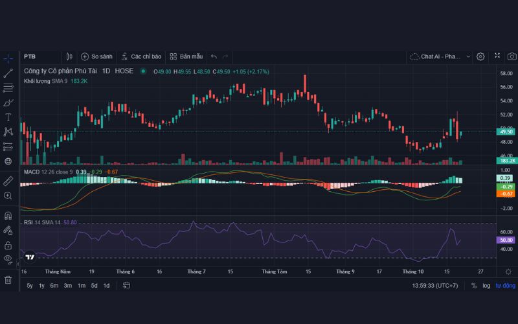The height and width of the screenshot is (324, 518).
Task: Pick the brush drawing tool
Action: 8,102
